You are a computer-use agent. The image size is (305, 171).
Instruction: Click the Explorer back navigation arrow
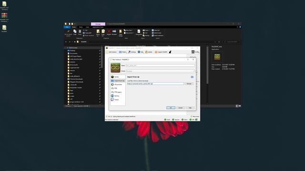66,42
